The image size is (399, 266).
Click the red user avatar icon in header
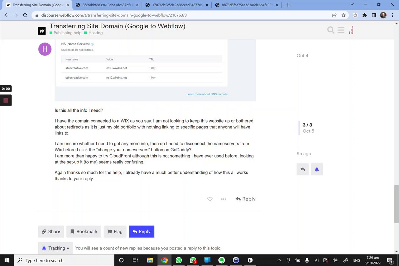coord(351,30)
